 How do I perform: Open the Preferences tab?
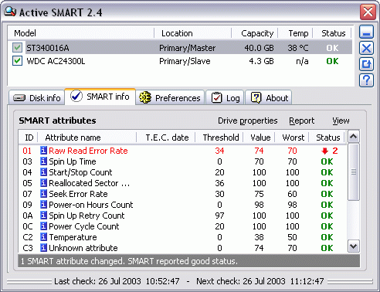click(170, 97)
